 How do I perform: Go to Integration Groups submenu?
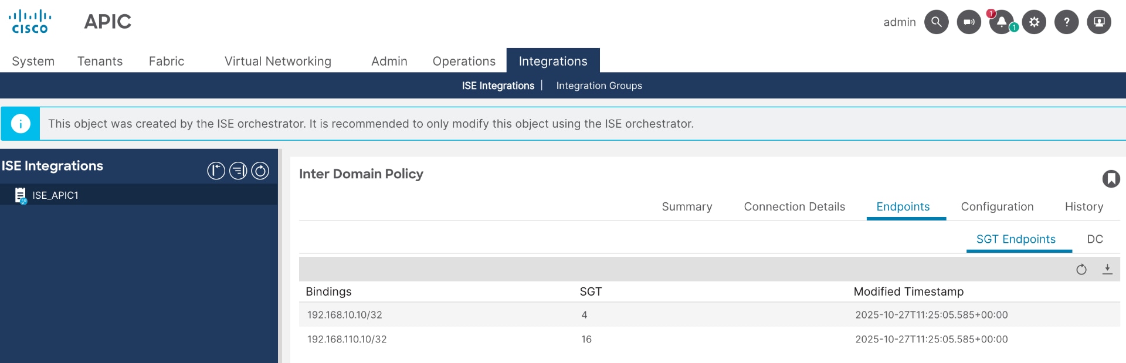599,86
